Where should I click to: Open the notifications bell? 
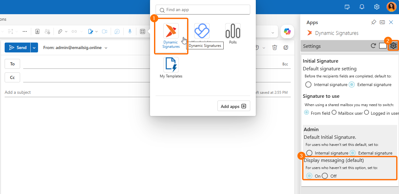pos(362,7)
